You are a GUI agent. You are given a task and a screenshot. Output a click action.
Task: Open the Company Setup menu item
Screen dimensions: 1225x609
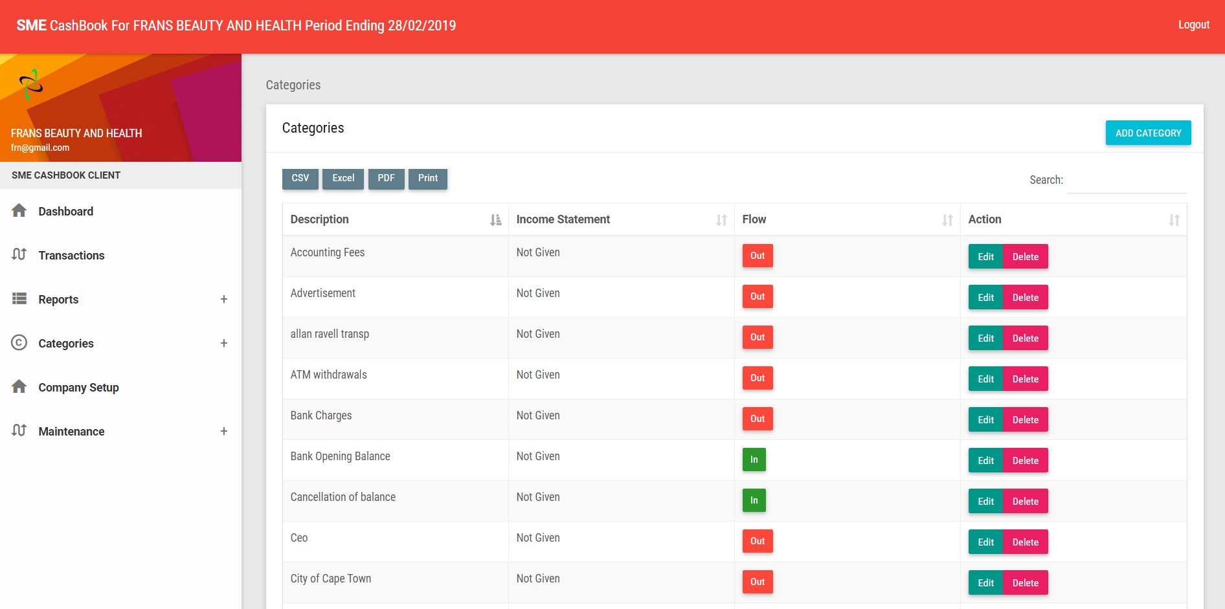120,387
